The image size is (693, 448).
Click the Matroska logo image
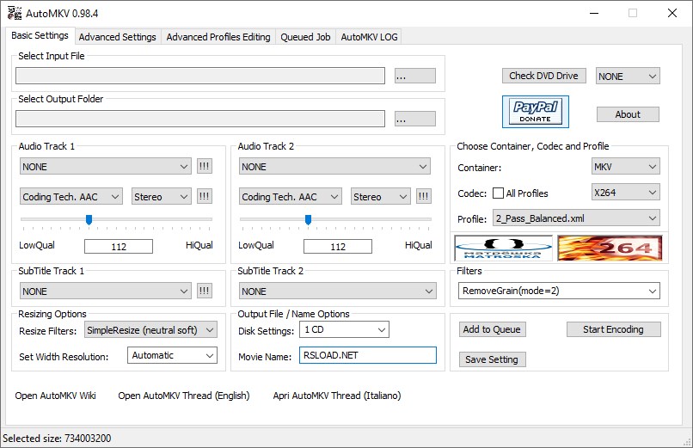(503, 249)
